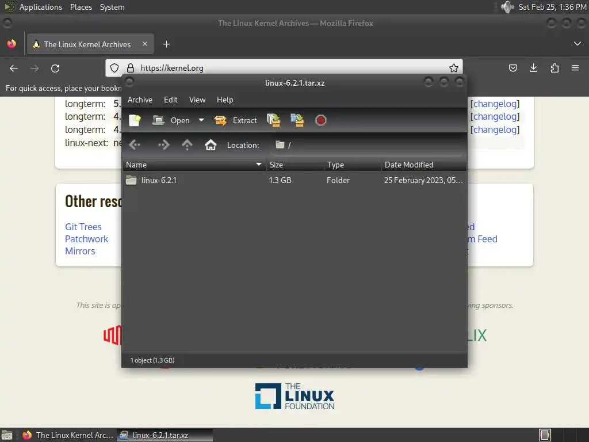Close The Linux Kernel Archives tab
Image resolution: width=589 pixels, height=442 pixels.
[x=144, y=44]
